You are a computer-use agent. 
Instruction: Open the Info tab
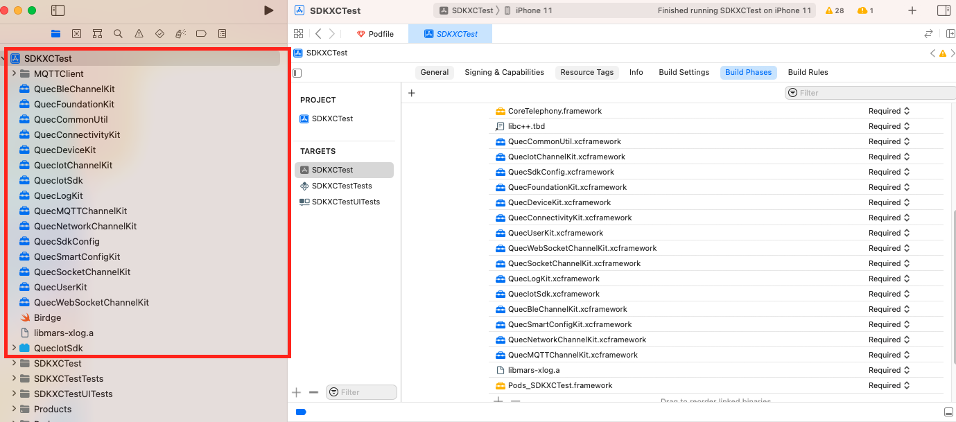tap(636, 72)
